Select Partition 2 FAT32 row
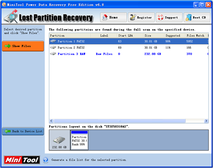213x168 pixels. 129,47
